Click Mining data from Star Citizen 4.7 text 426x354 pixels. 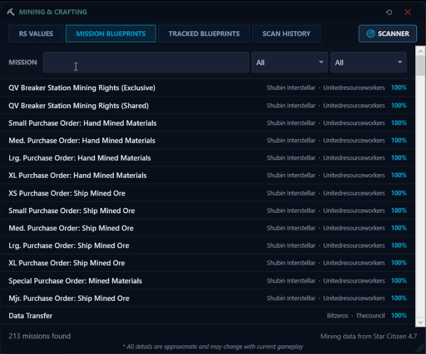[x=368, y=336]
